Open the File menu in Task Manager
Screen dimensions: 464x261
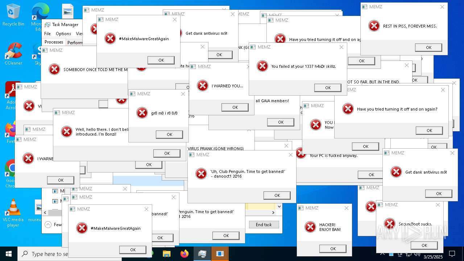[x=47, y=34]
